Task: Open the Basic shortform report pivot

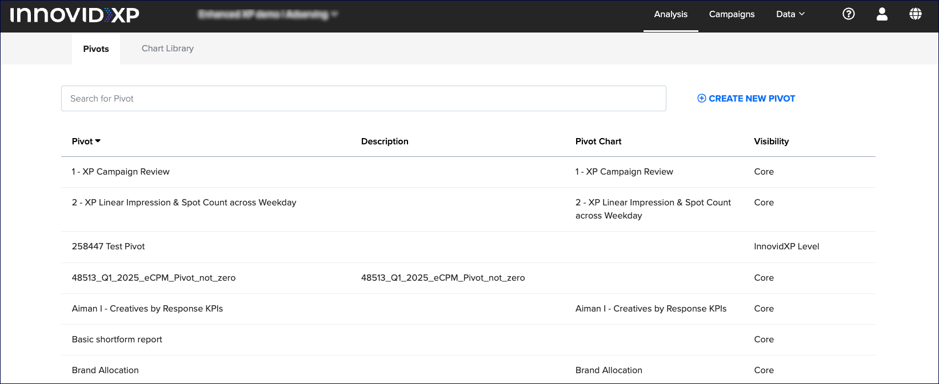Action: 117,339
